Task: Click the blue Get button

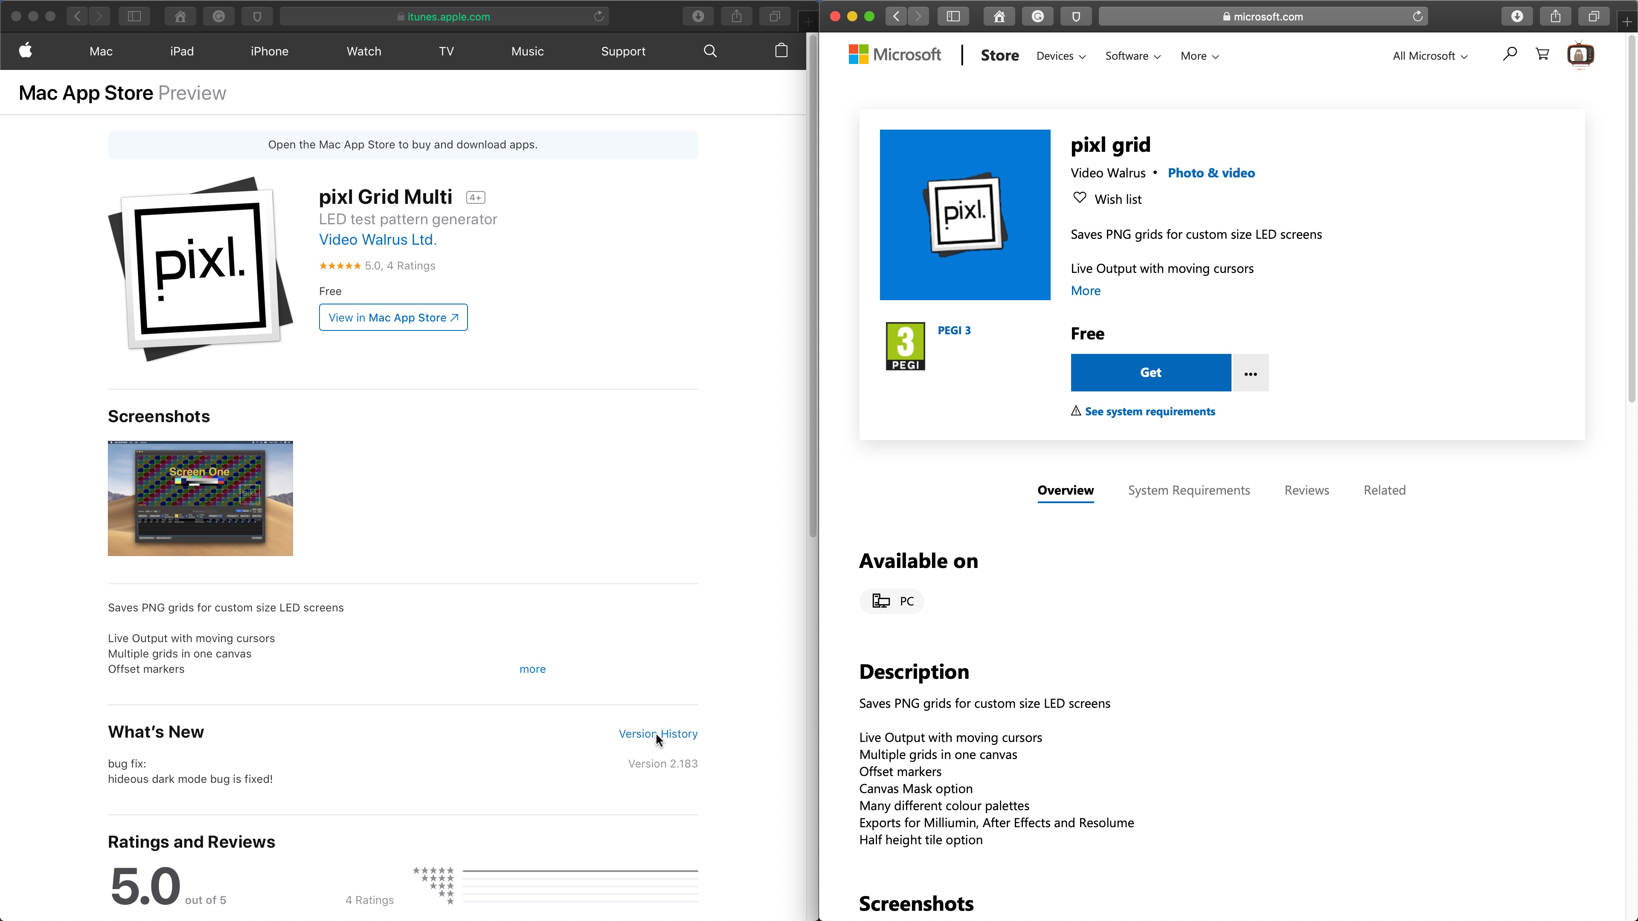Action: pyautogui.click(x=1150, y=373)
